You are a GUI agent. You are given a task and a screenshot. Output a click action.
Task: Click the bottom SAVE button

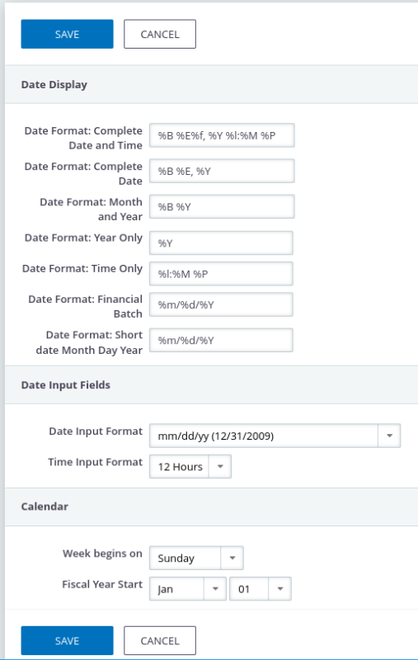68,641
